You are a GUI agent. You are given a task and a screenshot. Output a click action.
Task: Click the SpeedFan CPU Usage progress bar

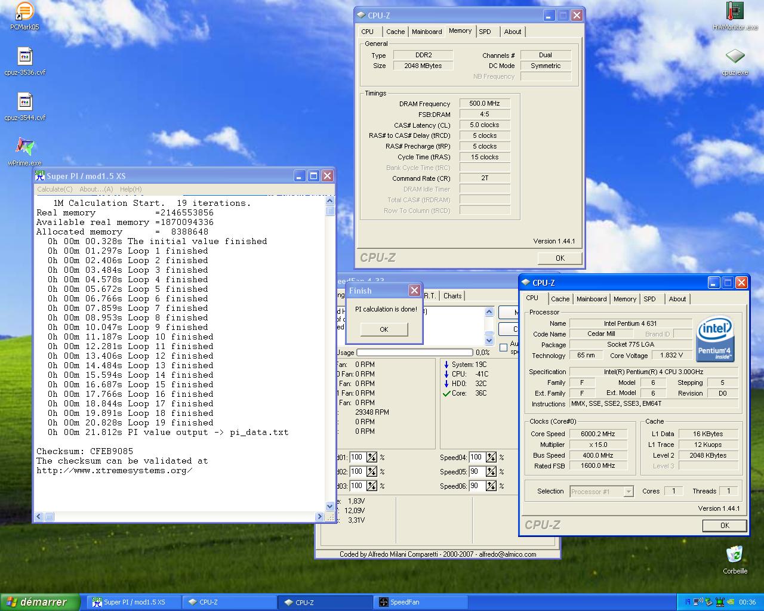point(415,353)
